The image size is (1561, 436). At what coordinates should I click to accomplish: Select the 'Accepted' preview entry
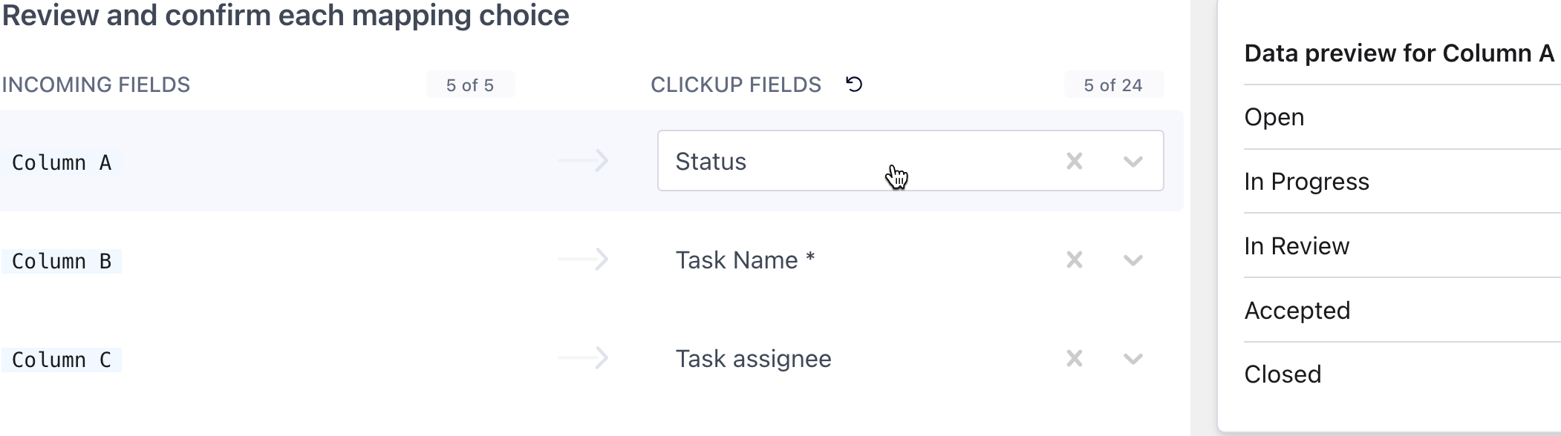[1297, 311]
